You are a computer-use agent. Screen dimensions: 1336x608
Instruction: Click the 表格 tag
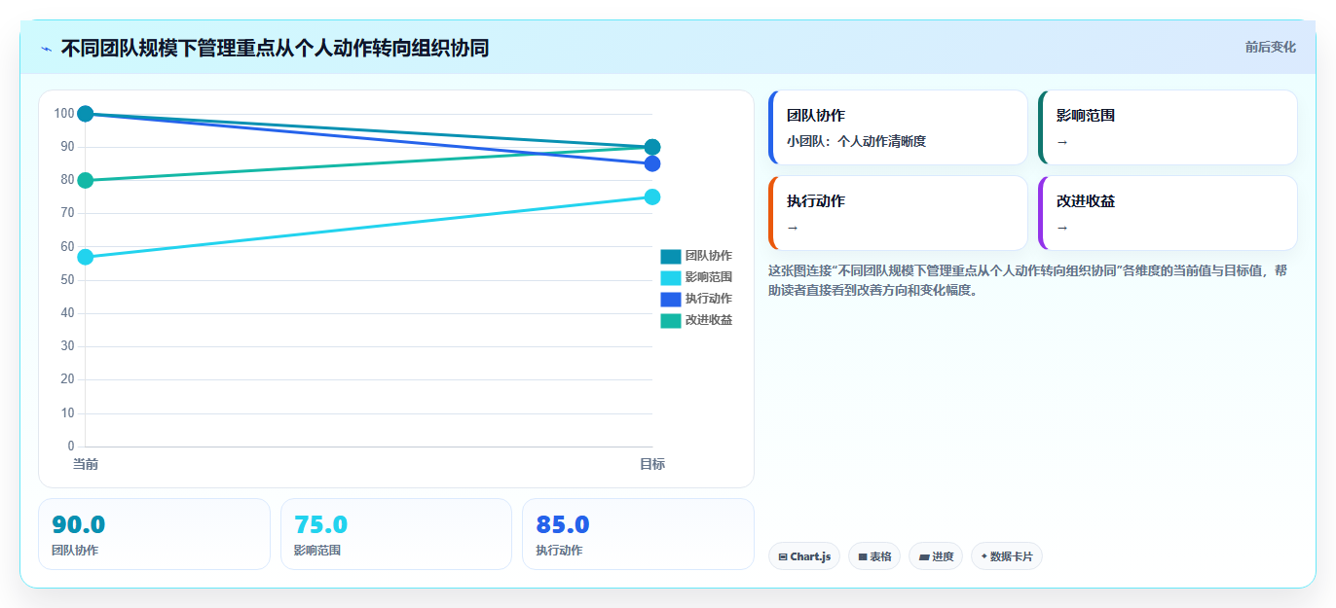point(874,556)
